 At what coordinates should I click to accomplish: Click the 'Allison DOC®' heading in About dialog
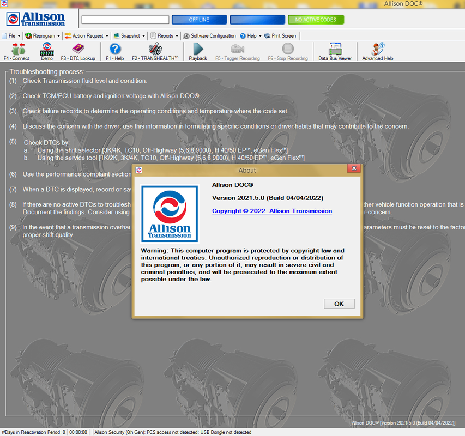[233, 185]
